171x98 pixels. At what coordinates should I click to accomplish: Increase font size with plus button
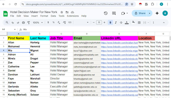104,23
